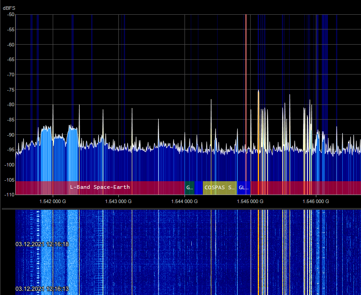
Task: Select the COSPAS S... band plan segment
Action: click(220, 187)
